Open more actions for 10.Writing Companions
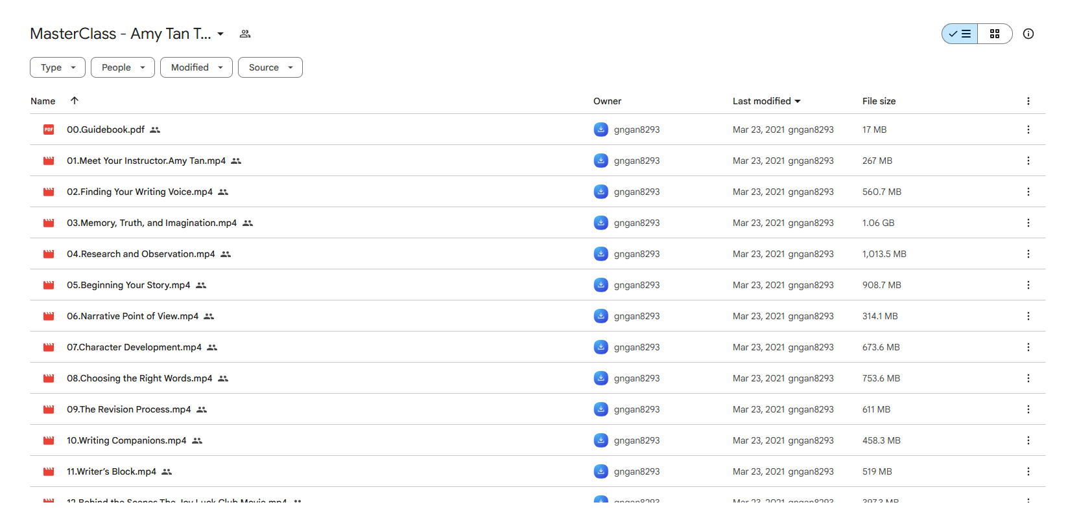 click(1028, 440)
